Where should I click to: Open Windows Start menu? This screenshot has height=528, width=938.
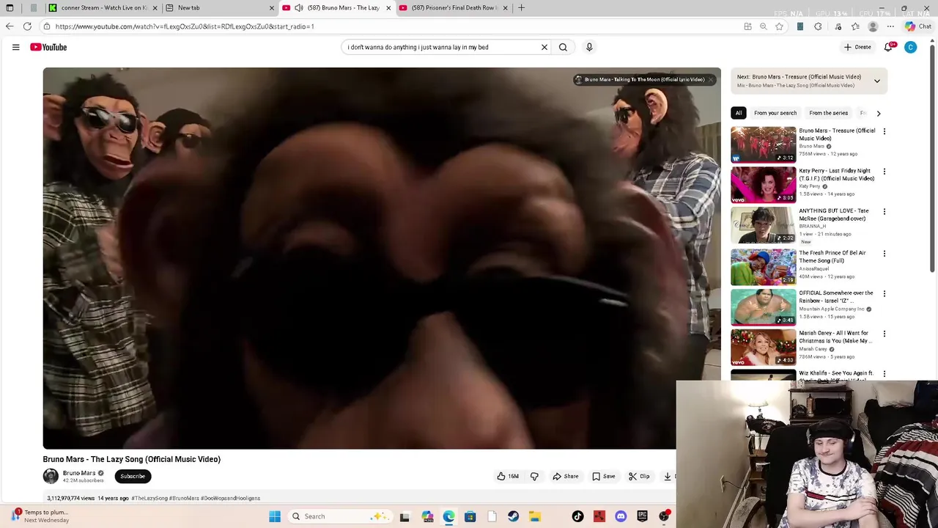[275, 516]
